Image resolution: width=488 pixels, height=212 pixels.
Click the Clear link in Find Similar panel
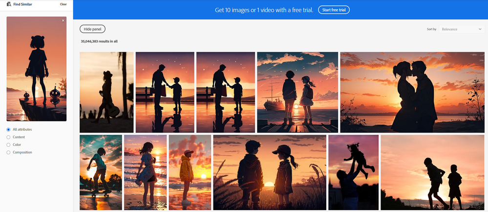(x=63, y=4)
